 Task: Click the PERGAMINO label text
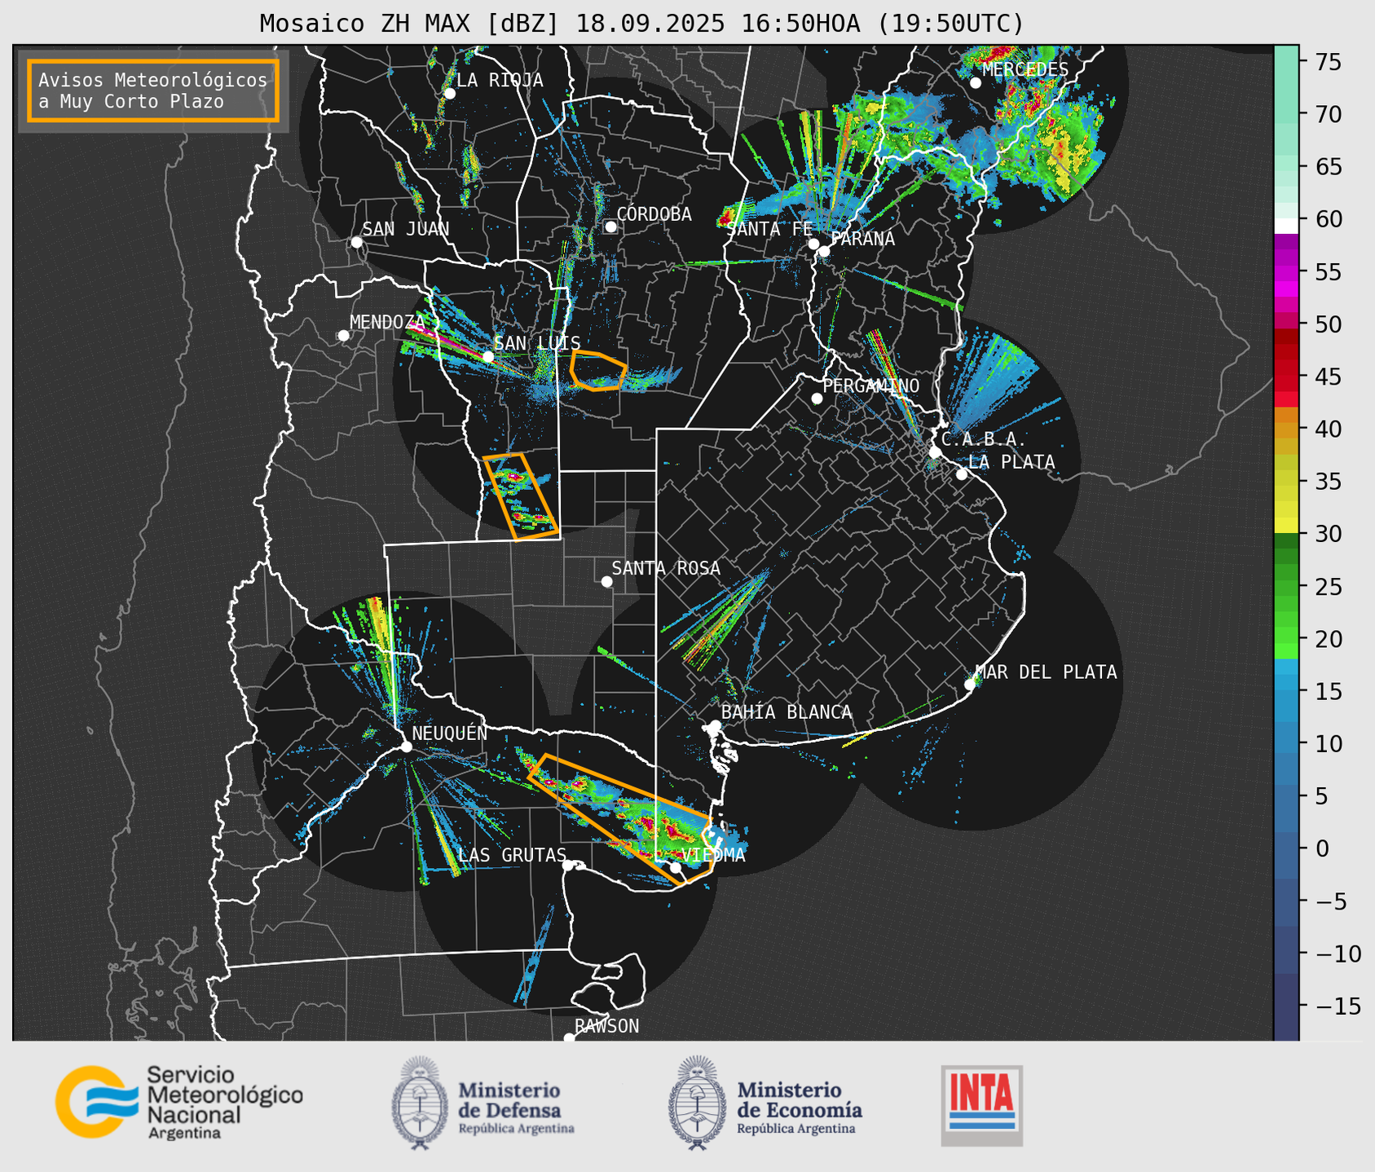tap(871, 386)
